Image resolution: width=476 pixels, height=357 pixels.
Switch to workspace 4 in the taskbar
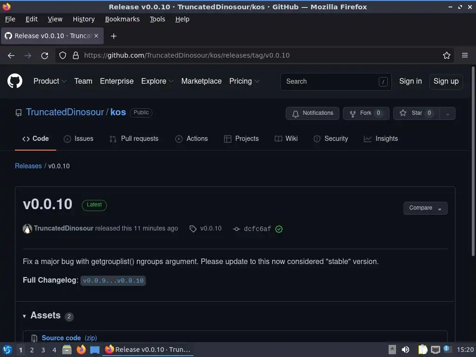(54, 350)
